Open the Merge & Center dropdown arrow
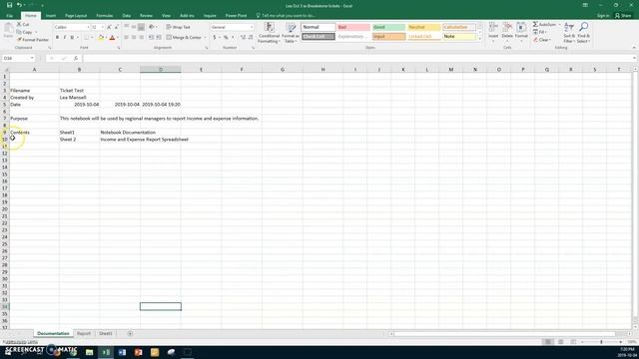Screen dimensions: 639x359 tap(205, 38)
